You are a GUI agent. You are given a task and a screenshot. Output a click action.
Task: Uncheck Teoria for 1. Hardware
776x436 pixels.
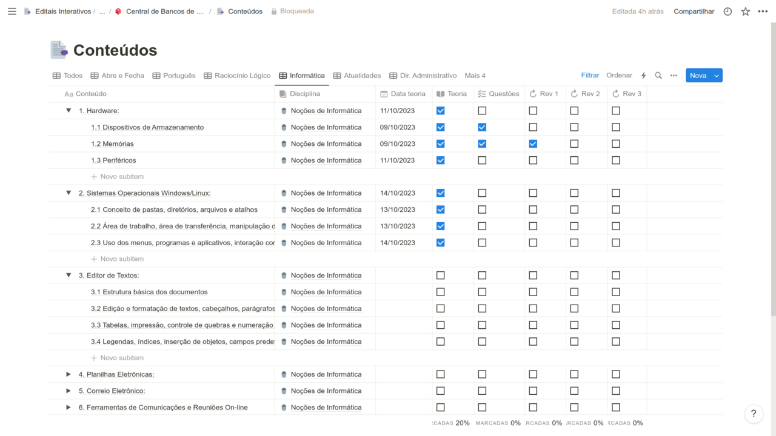click(441, 111)
